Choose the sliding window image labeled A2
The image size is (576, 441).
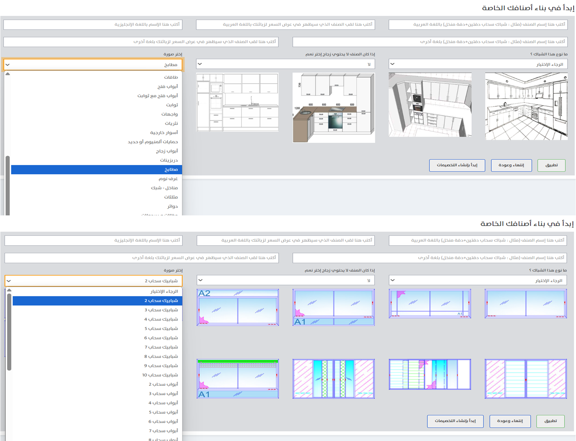(238, 307)
